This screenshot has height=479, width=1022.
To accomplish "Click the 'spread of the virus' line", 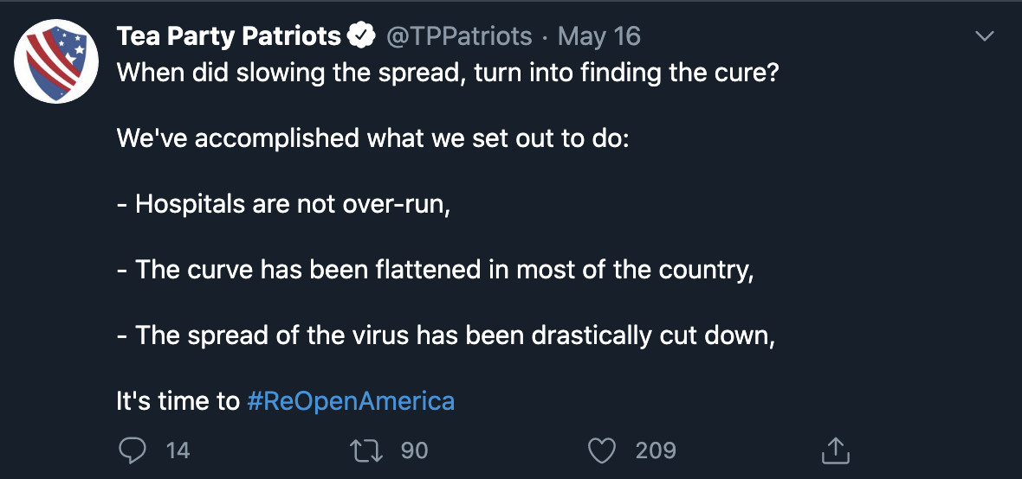I will 446,335.
